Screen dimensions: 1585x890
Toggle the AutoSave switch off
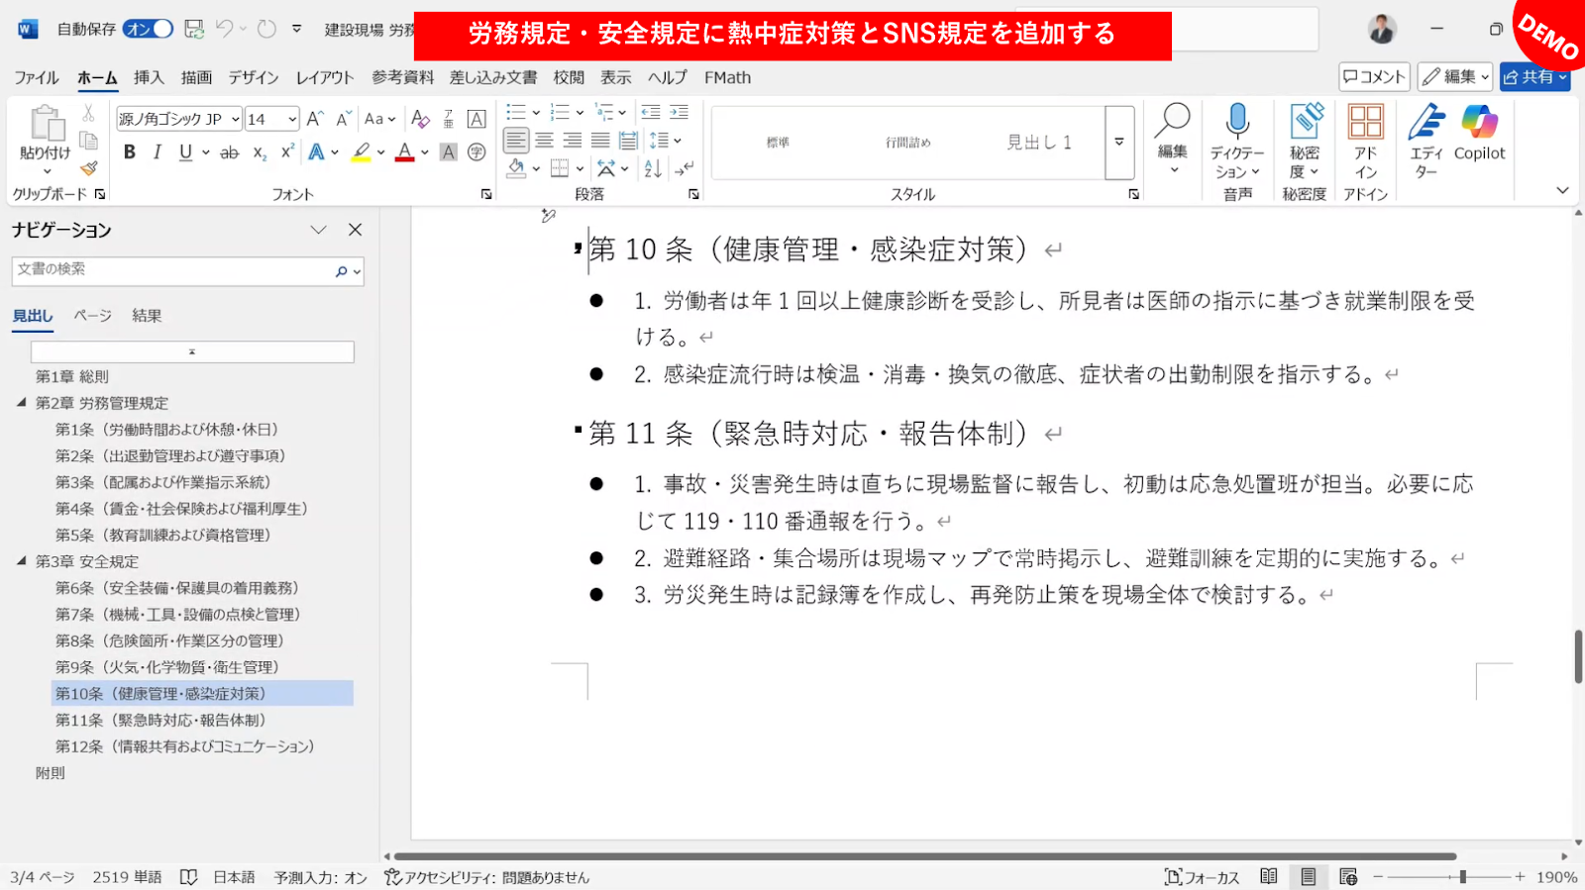click(149, 30)
